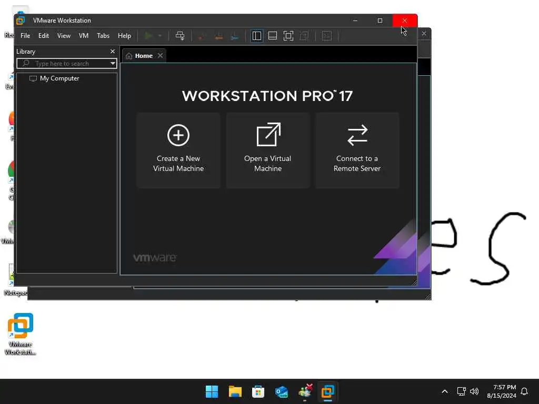Click the green Power On play icon
The image size is (539, 404).
click(x=148, y=36)
